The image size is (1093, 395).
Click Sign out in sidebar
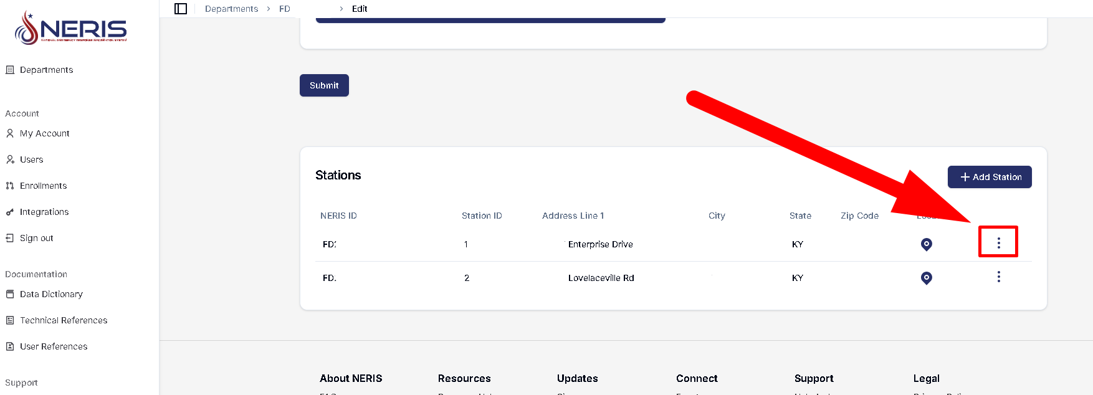(x=36, y=238)
